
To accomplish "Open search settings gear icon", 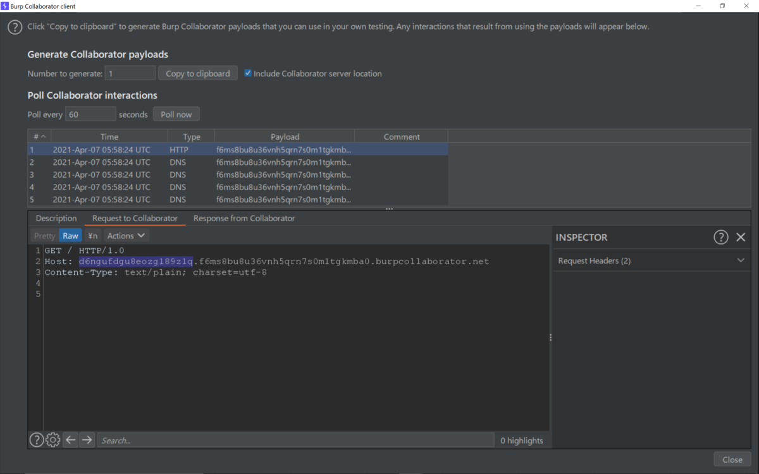I will 53,440.
